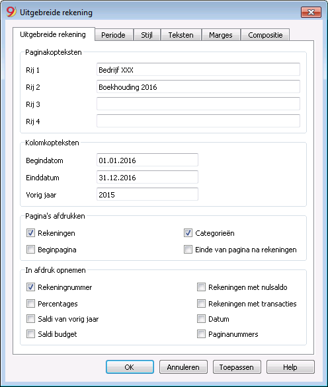
Task: Click the Rij 3 header text field
Action: coord(198,104)
